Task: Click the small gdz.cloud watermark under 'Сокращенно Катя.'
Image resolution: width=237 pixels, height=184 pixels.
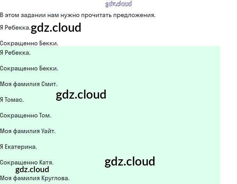Action: tap(32, 170)
